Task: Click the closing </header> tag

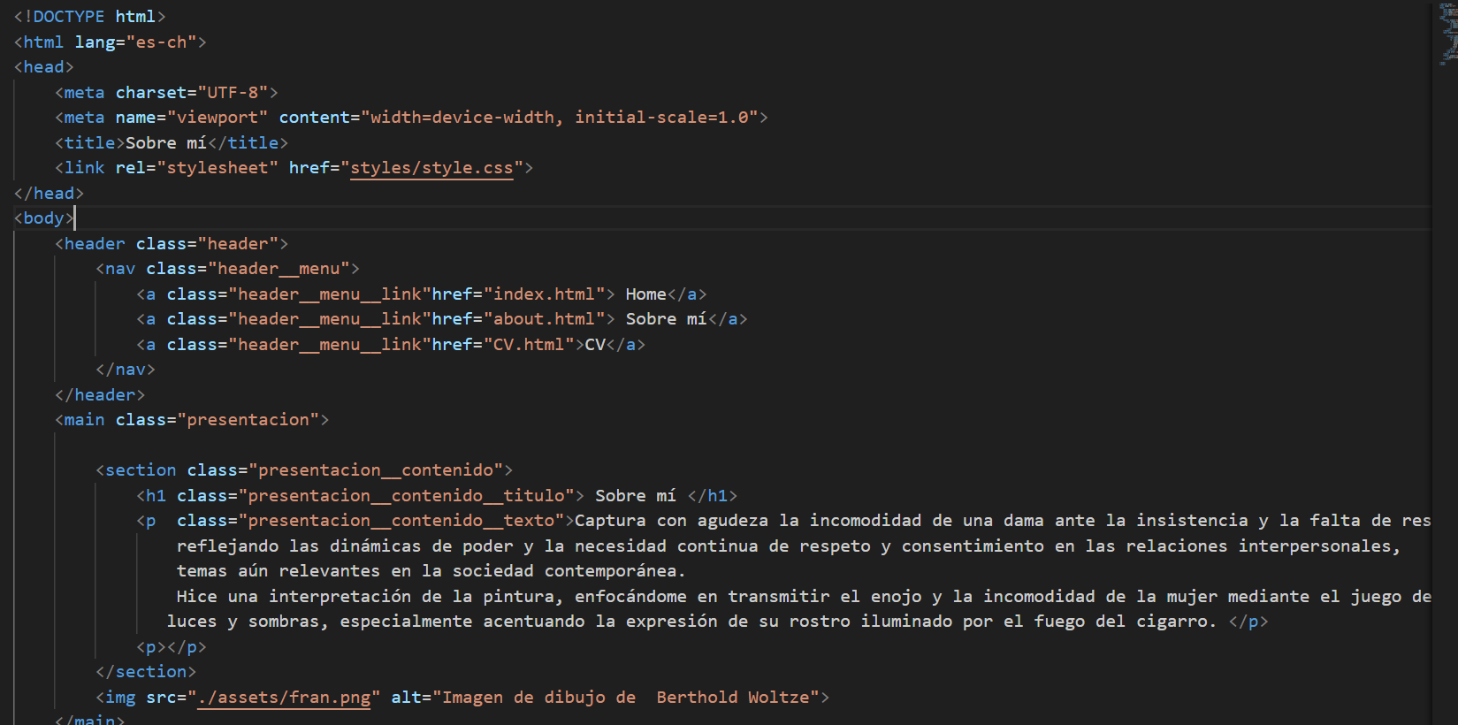Action: click(100, 395)
